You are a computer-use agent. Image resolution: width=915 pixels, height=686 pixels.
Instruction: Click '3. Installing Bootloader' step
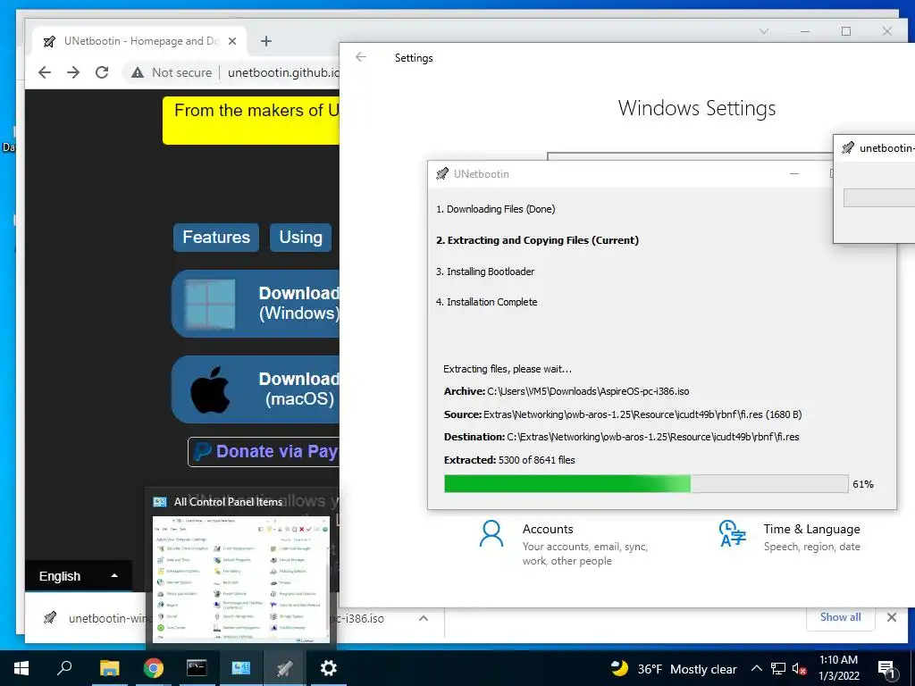pyautogui.click(x=485, y=272)
